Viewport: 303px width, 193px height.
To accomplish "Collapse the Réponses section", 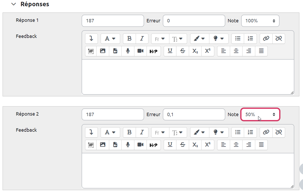I will tap(14, 4).
